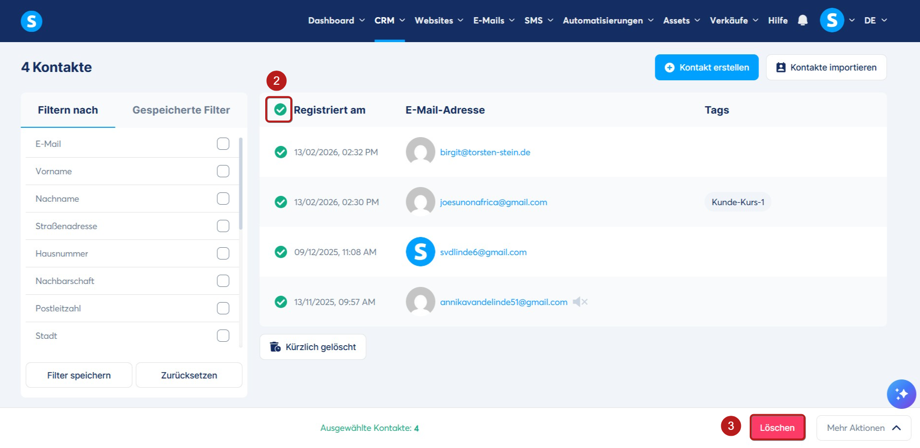The height and width of the screenshot is (448, 920).
Task: Click the Systeme logo in the header
Action: pyautogui.click(x=31, y=21)
